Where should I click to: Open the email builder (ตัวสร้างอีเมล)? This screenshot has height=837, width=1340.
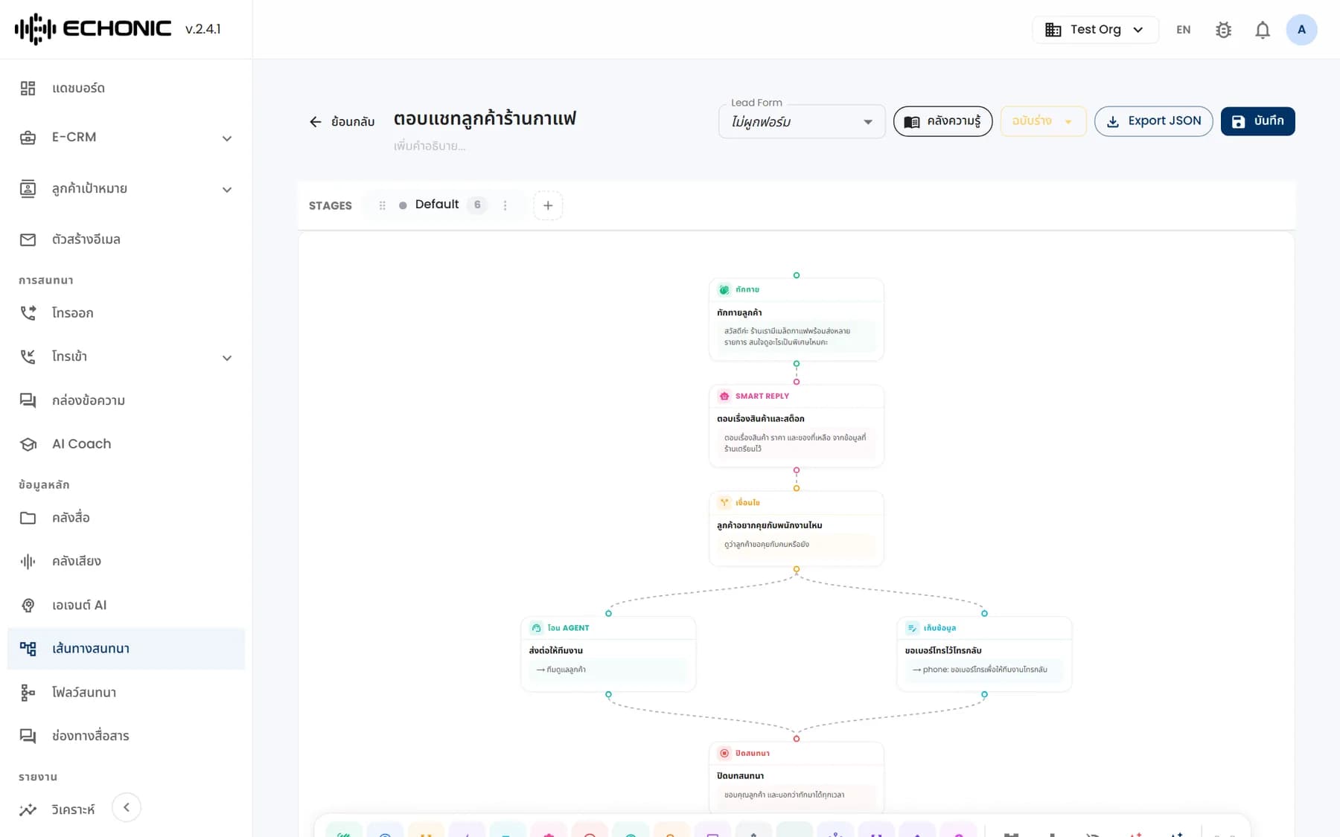[126, 240]
